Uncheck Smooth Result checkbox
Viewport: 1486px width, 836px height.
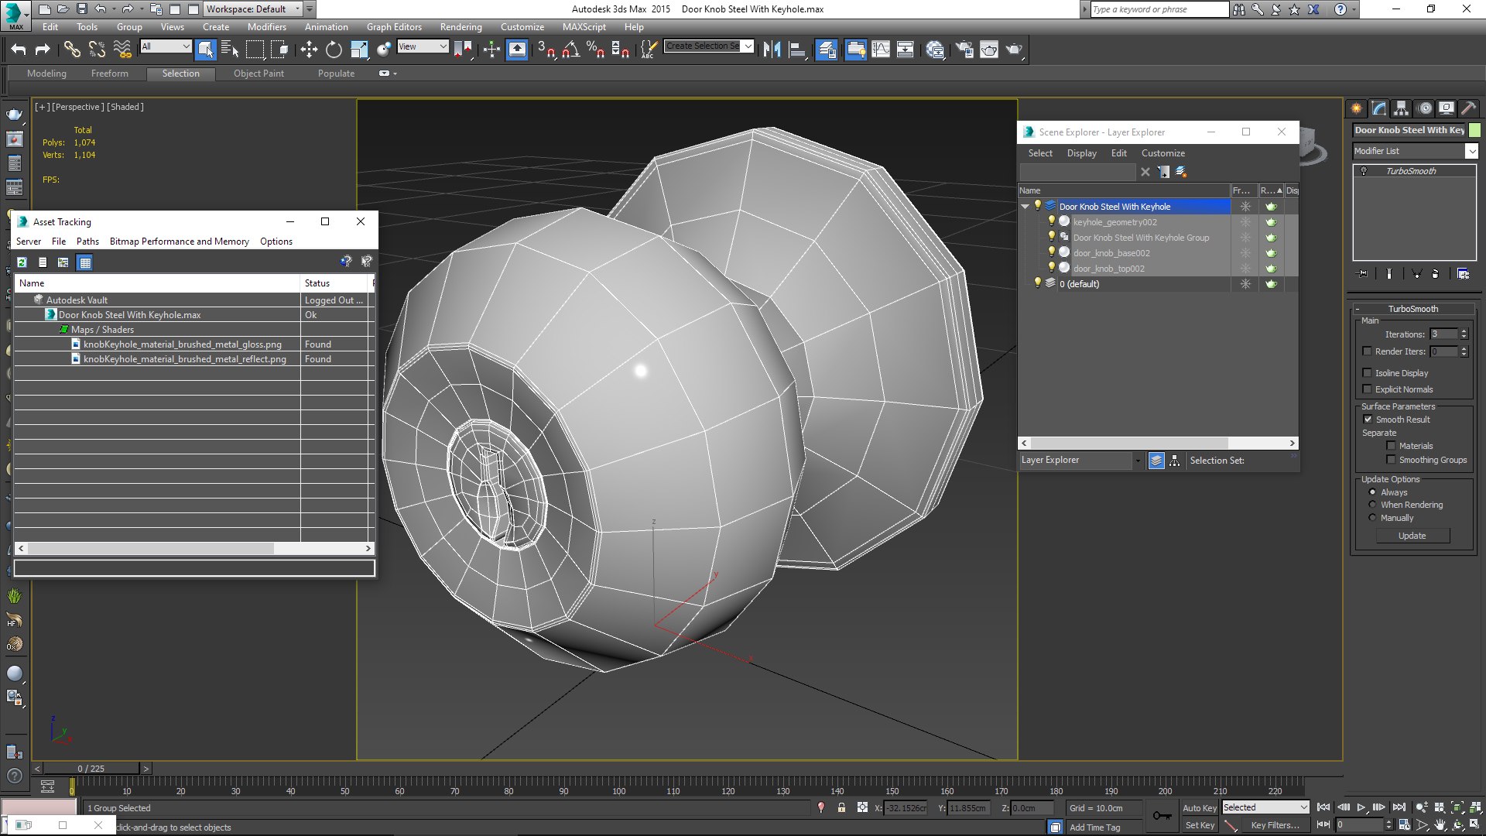pos(1368,419)
